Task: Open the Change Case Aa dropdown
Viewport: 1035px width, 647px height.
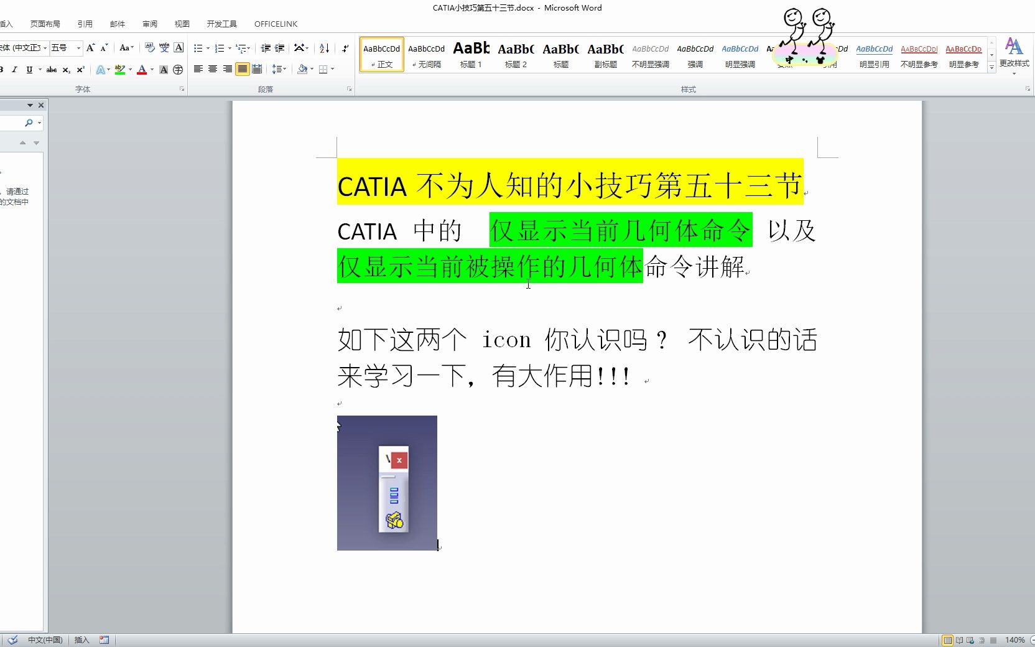Action: (x=126, y=48)
